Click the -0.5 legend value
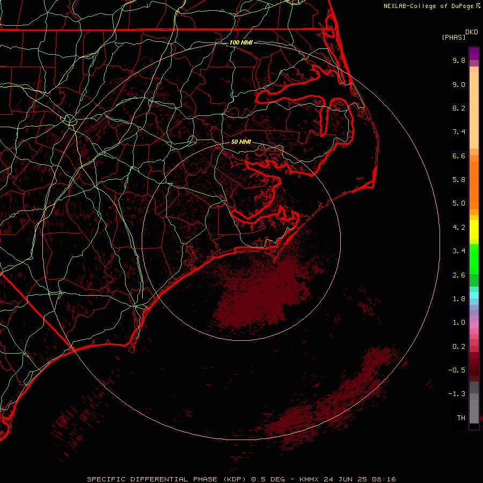Screen dimensions: 483x483 457,370
